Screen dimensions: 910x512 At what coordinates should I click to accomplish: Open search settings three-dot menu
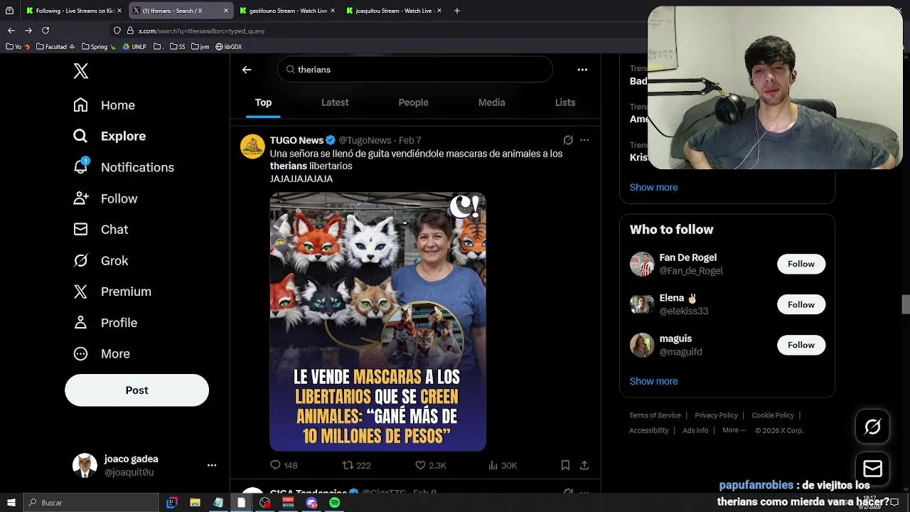(x=582, y=70)
